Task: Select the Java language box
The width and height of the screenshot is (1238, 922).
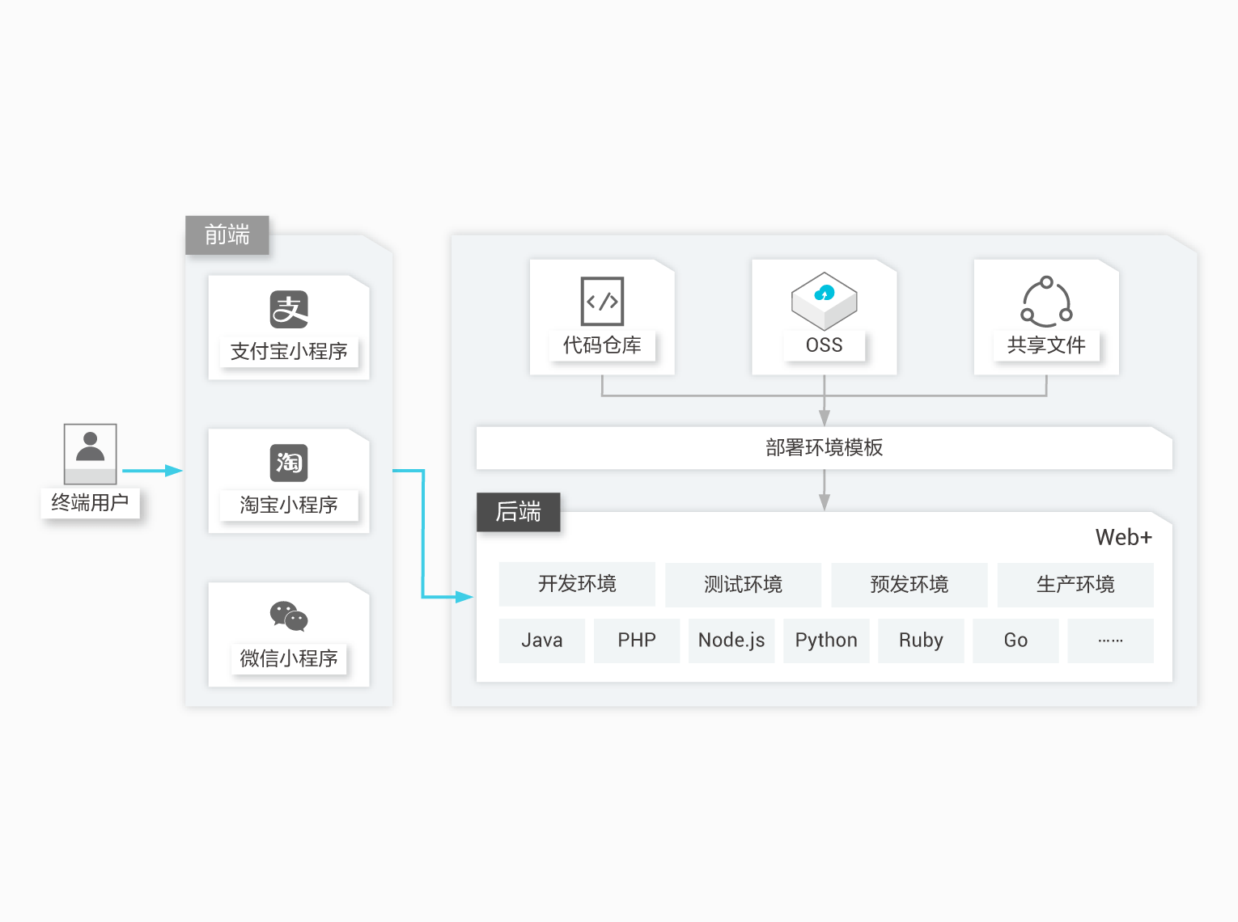Action: (x=542, y=641)
